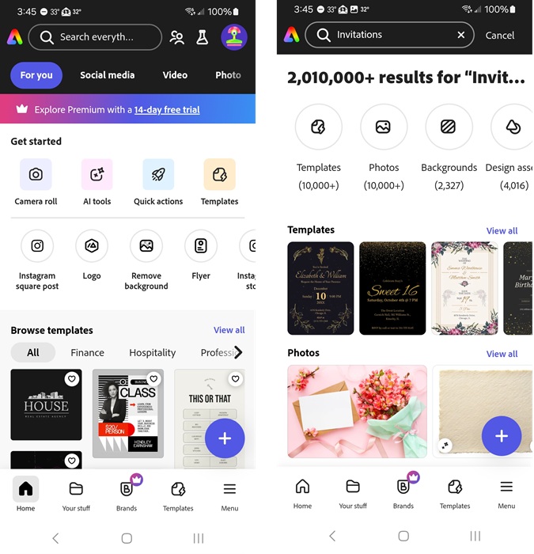Select the Logo creation icon
534x554 pixels.
[92, 246]
